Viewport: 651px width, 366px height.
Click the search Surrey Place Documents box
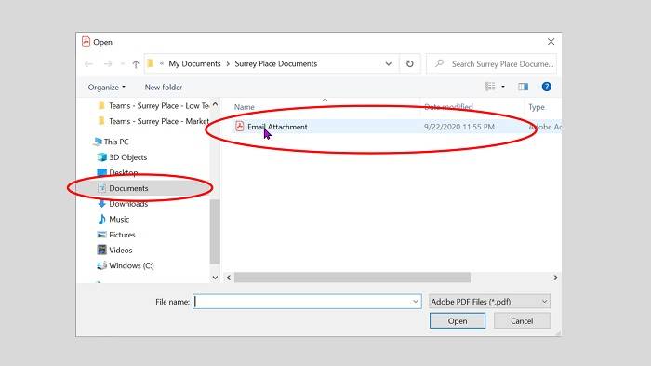pyautogui.click(x=492, y=63)
